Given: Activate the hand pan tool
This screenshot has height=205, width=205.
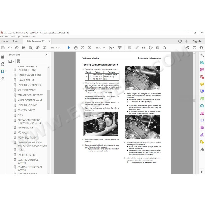Looking at the screenshot, I should (x=76, y=48).
